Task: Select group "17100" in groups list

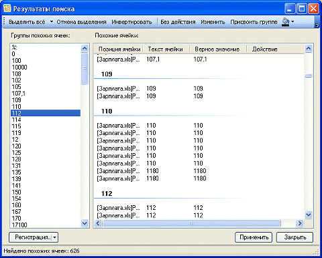Action: tap(46, 225)
